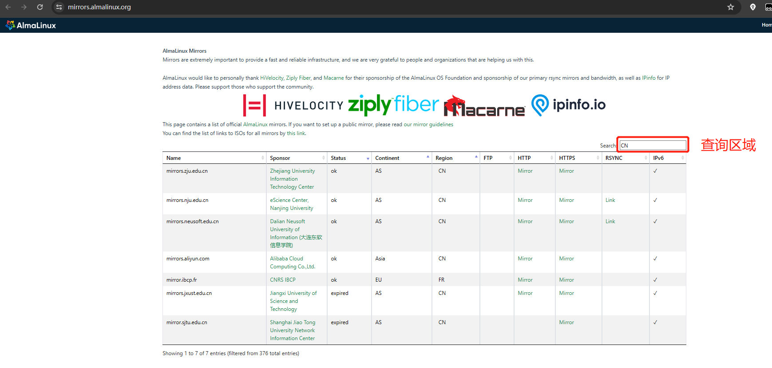The width and height of the screenshot is (772, 368).
Task: Click the Hivelocity sponsor logo
Action: pos(293,105)
